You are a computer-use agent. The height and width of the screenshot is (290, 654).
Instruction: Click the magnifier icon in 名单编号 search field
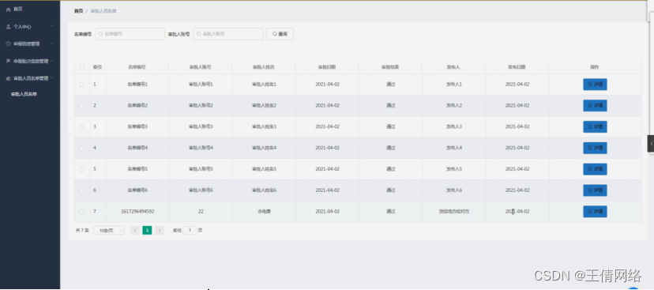(100, 34)
